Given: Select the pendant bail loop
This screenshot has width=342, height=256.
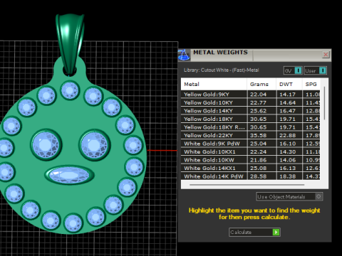Looking at the screenshot, I should (70, 44).
